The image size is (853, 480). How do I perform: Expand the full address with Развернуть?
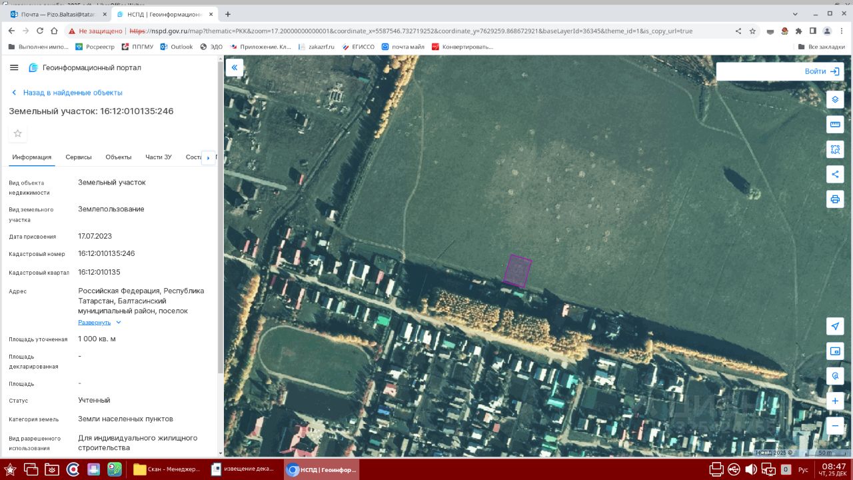click(100, 323)
